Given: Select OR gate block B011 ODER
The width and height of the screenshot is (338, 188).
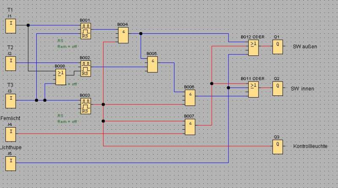Looking at the screenshot, I should [253, 90].
